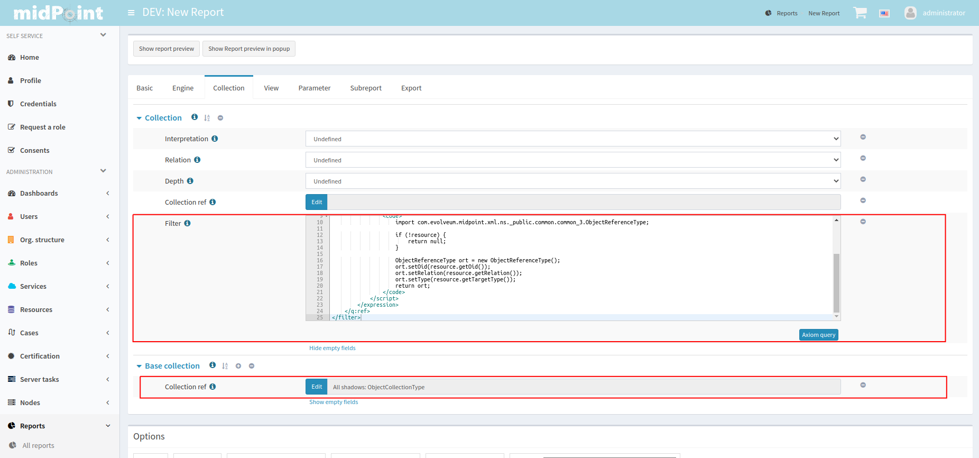Click the hamburger menu icon

coord(131,13)
